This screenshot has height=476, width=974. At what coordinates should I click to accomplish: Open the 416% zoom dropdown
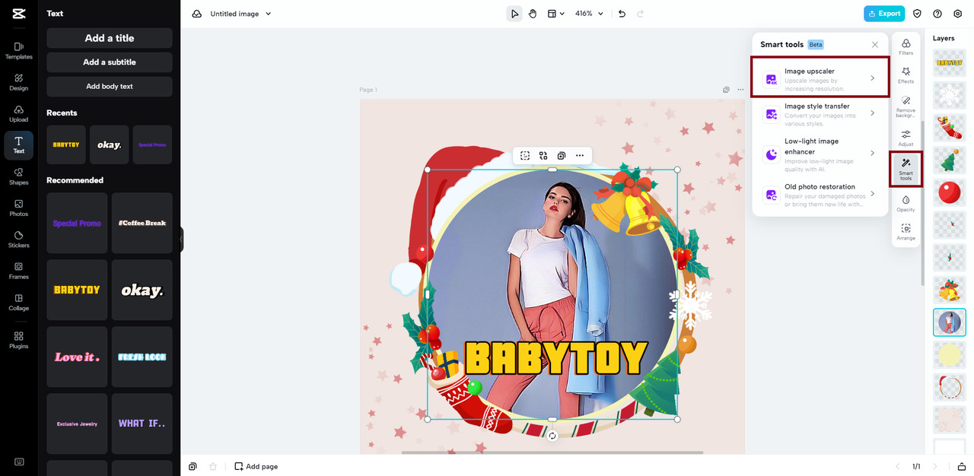tap(589, 14)
